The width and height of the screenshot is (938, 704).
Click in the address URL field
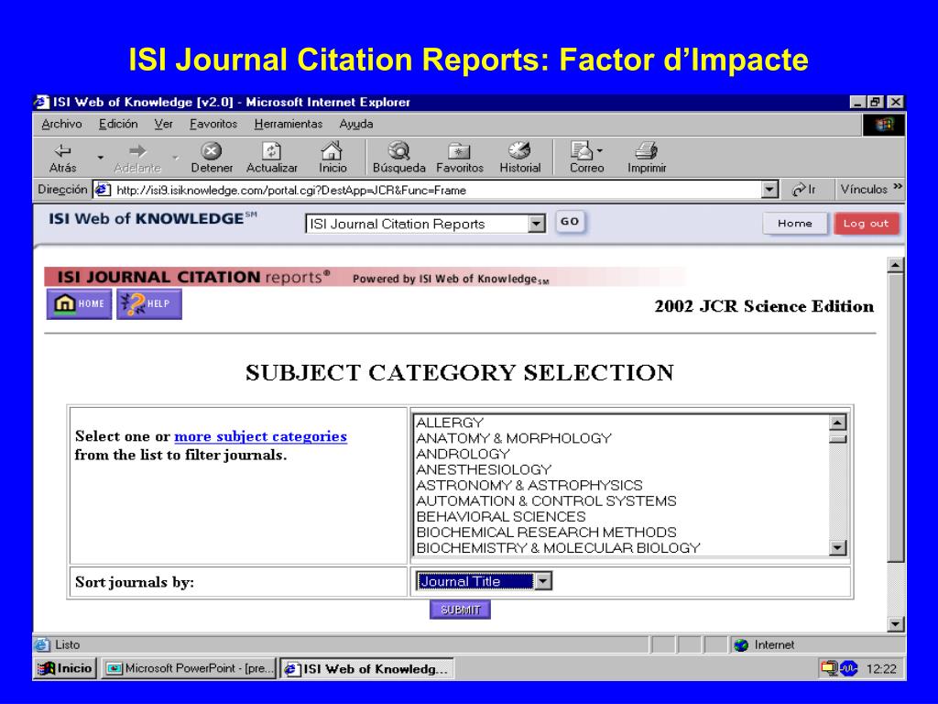(437, 190)
